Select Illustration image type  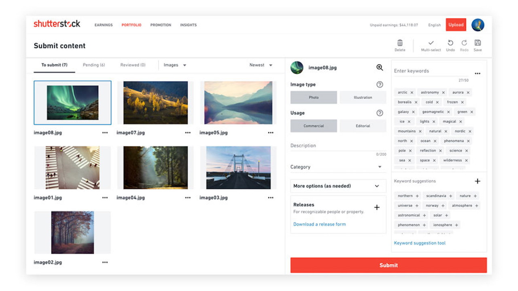[x=363, y=97]
